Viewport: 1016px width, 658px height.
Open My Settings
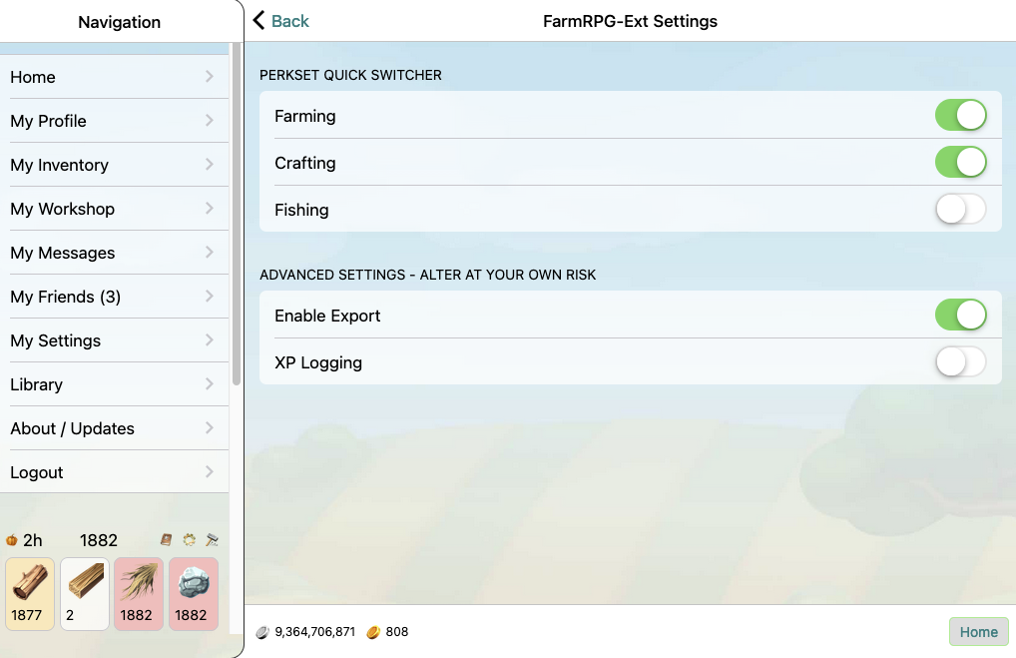click(x=114, y=340)
